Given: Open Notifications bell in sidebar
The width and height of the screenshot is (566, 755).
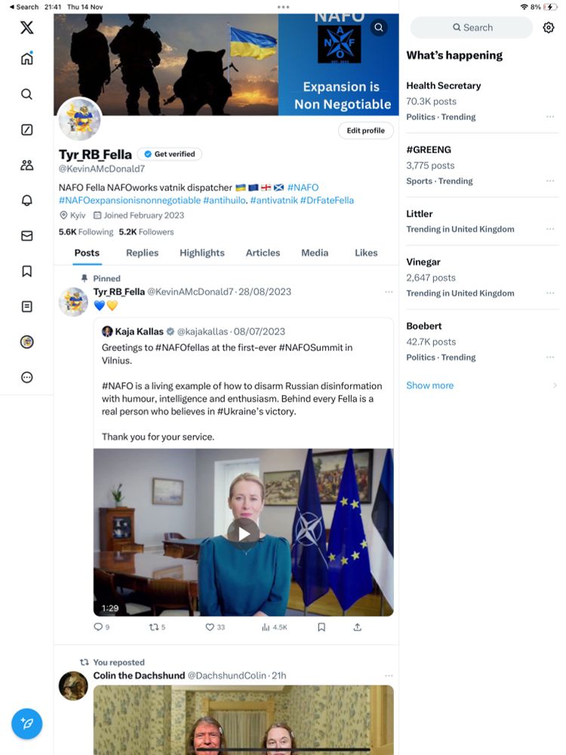Looking at the screenshot, I should coord(27,200).
